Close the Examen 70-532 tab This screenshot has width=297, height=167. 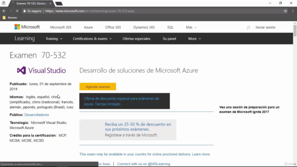(x=50, y=3)
